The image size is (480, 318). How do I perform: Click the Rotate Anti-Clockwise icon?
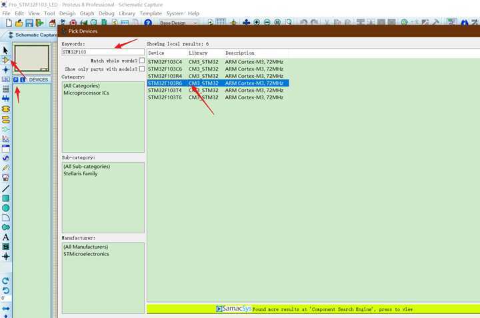tap(5, 291)
